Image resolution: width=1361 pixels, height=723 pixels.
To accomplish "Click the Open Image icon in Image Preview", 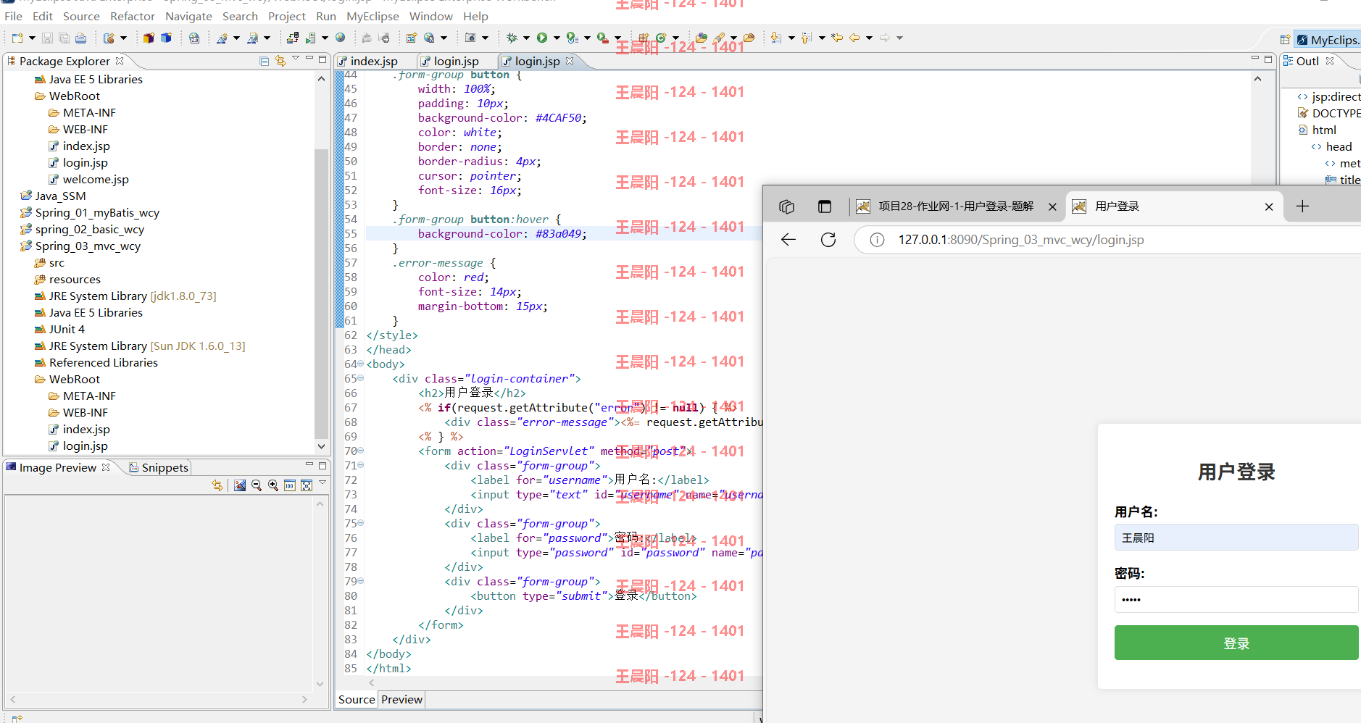I will click(x=240, y=485).
